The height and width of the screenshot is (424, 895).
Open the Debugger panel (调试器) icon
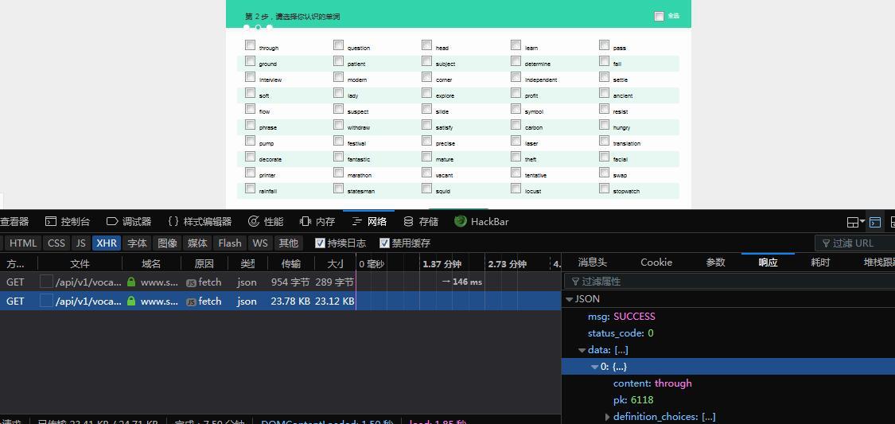point(112,221)
